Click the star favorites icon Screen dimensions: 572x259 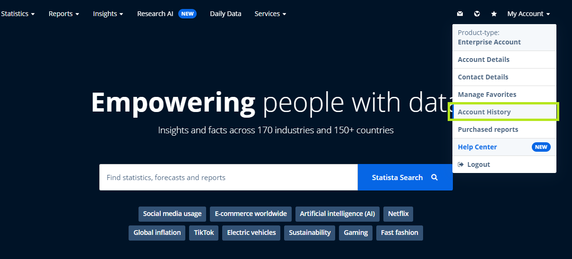494,14
